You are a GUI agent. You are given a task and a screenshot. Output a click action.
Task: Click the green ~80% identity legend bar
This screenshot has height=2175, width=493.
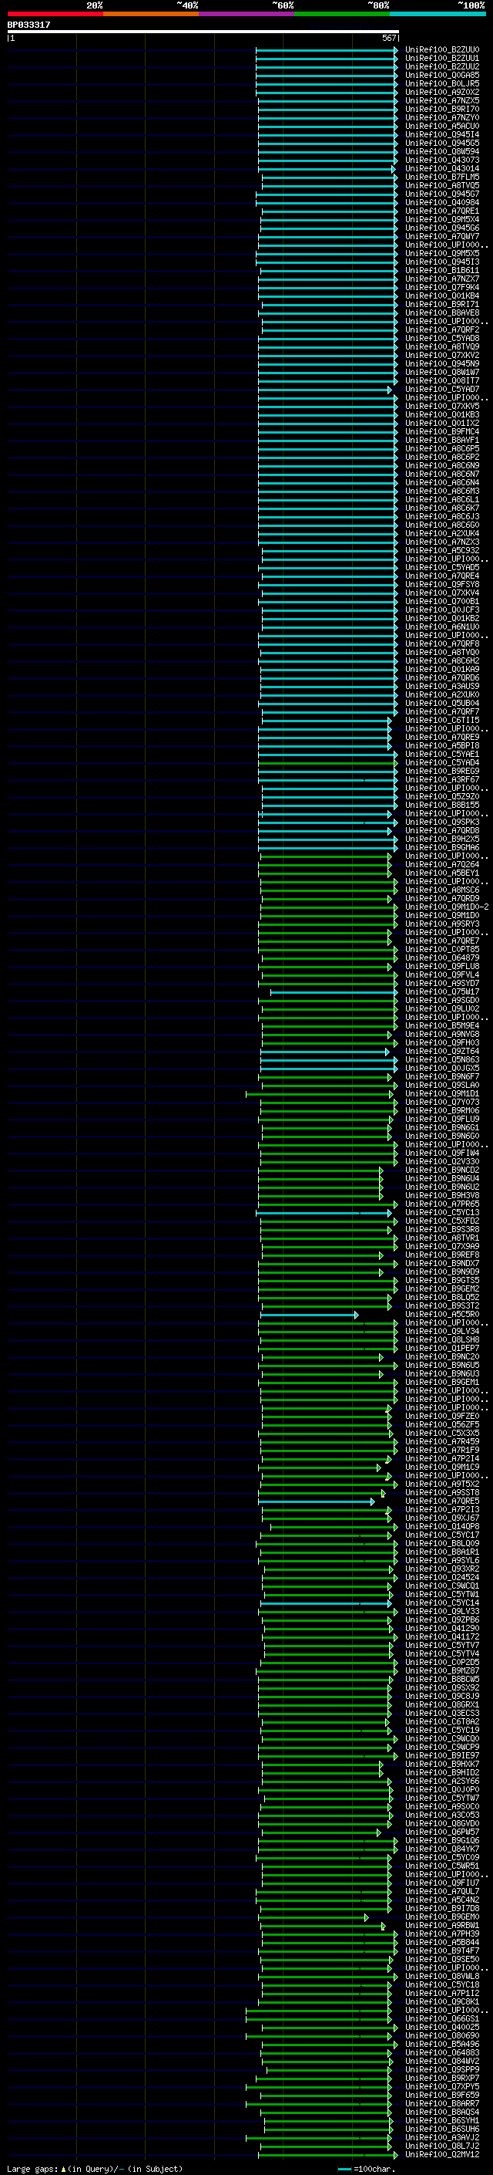[x=342, y=14]
